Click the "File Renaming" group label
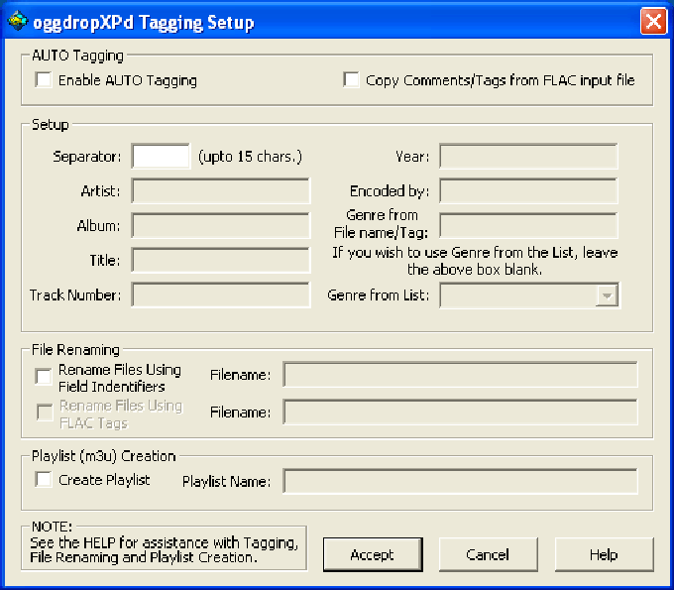 [x=75, y=350]
